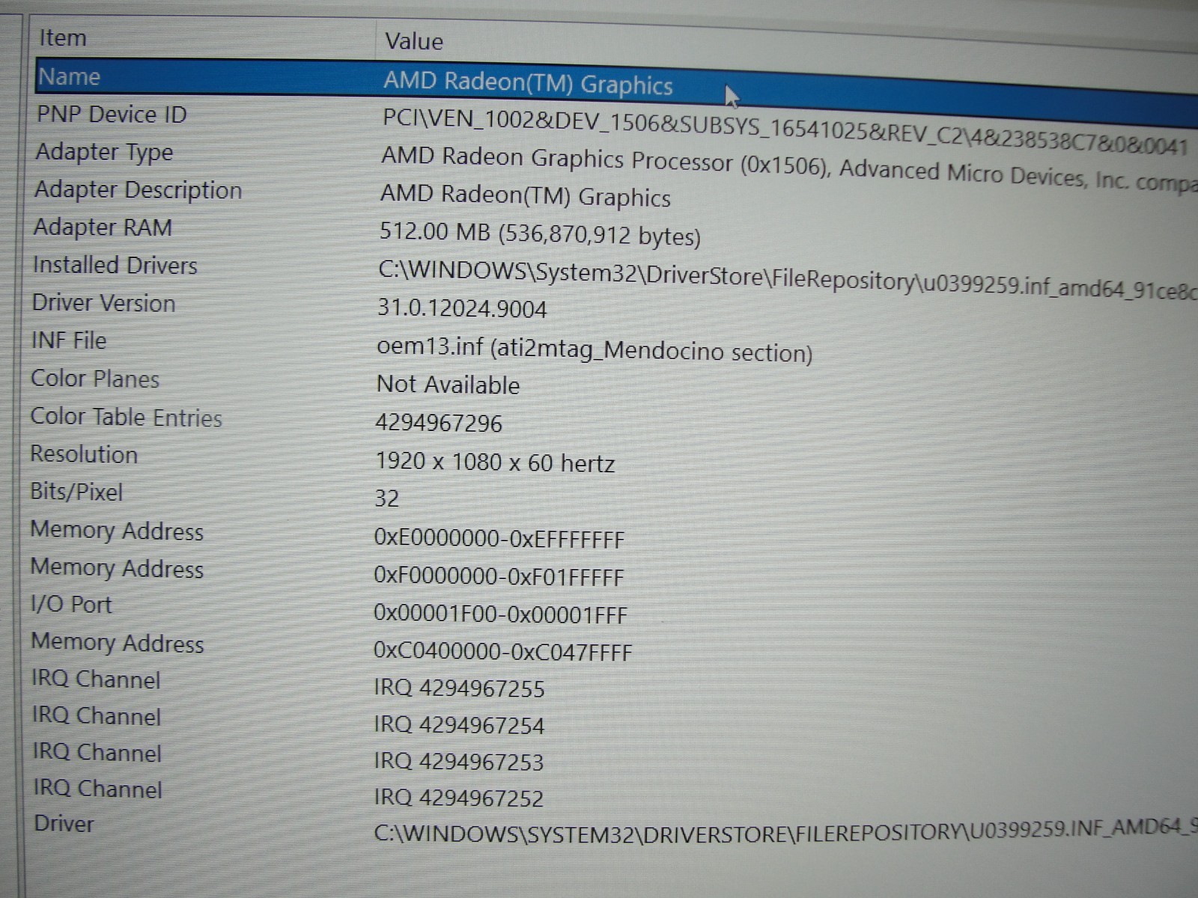Select the Installed Drivers row
This screenshot has width=1198, height=898.
click(115, 265)
